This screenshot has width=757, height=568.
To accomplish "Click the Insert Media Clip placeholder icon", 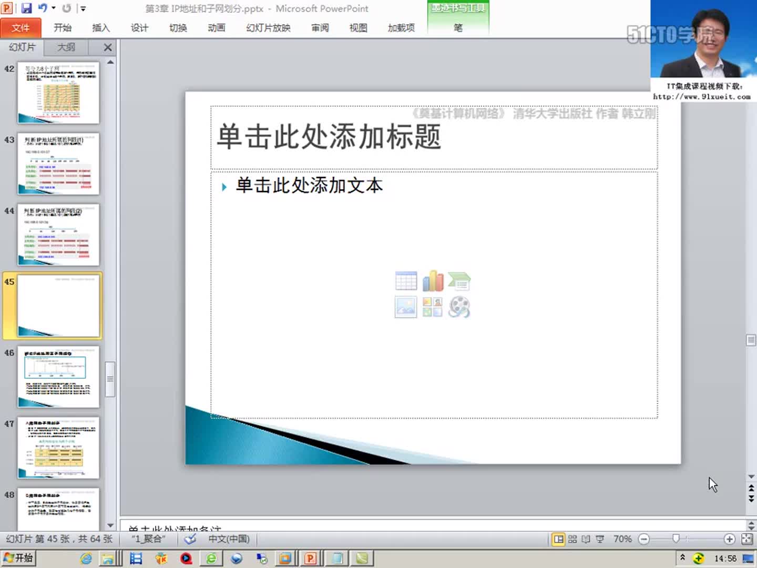I will click(459, 307).
